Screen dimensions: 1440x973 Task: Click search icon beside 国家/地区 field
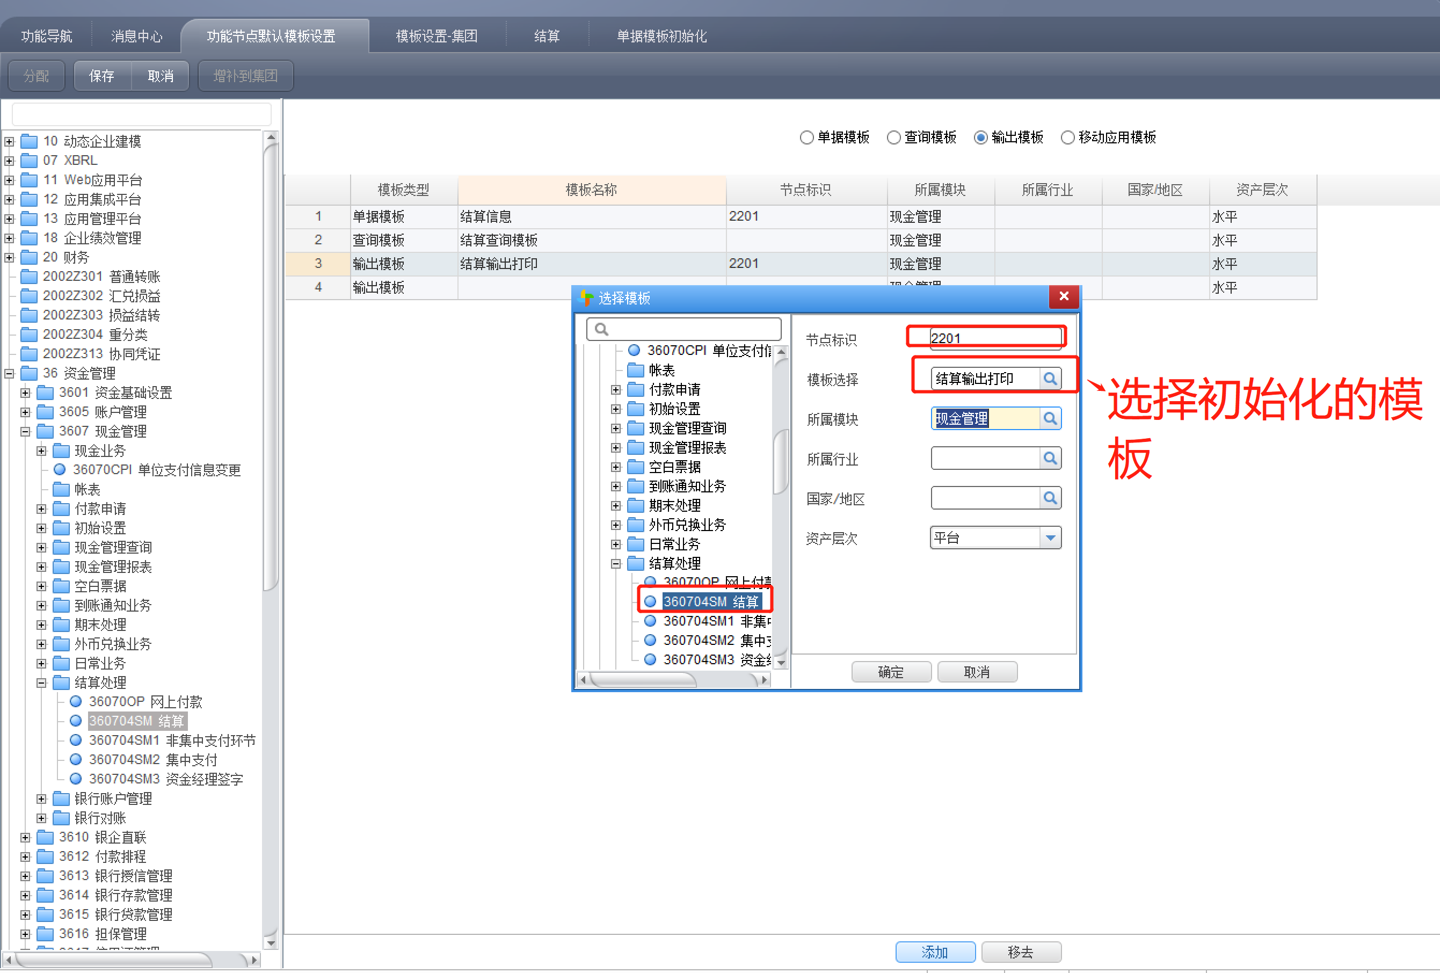pos(1050,498)
